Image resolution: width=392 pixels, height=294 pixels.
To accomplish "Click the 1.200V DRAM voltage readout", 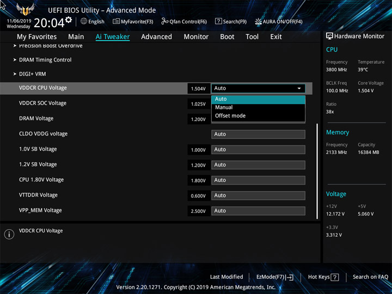I will 198,119.
